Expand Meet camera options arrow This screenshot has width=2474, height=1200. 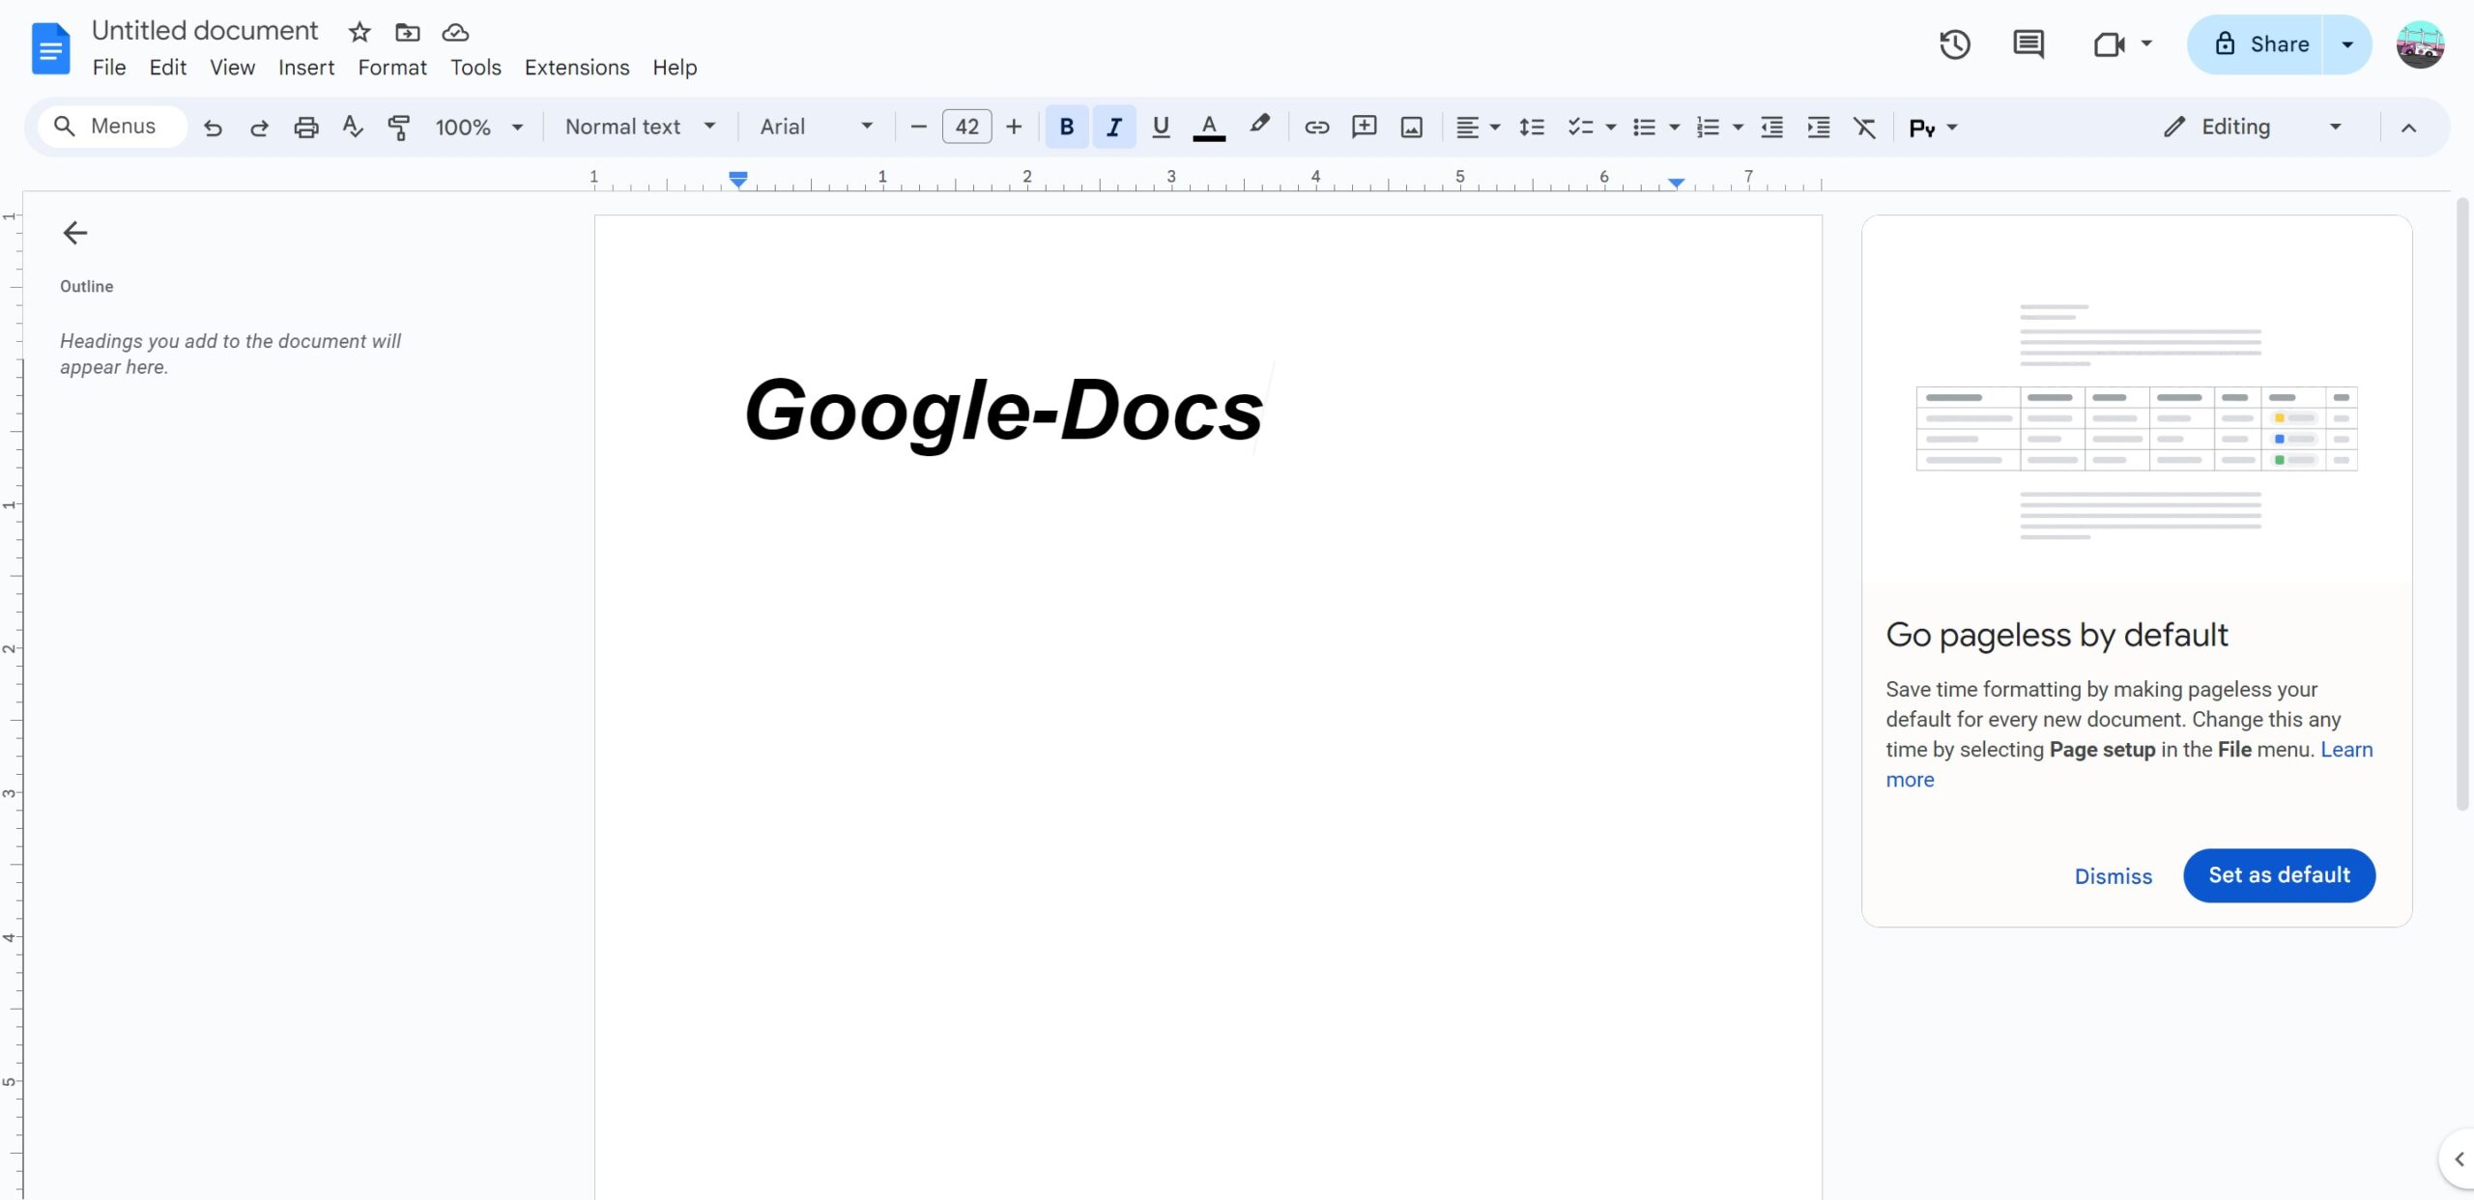pyautogui.click(x=2146, y=43)
